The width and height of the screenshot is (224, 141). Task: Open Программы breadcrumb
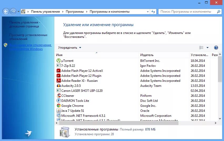point(75,12)
